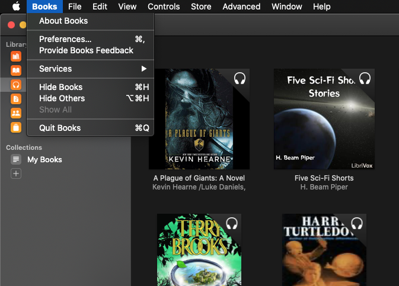Choose Provide Books Feedback
This screenshot has height=286, width=399.
point(90,50)
